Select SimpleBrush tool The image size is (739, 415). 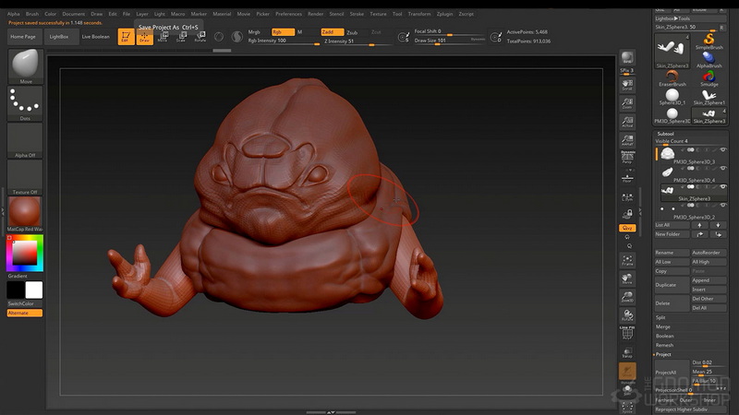(709, 41)
